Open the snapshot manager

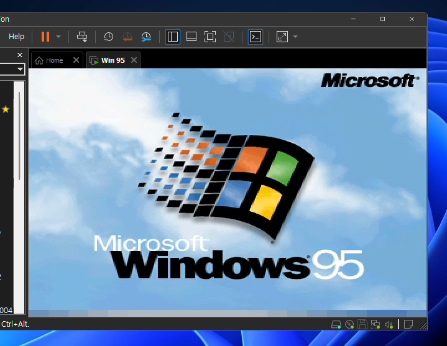click(146, 37)
